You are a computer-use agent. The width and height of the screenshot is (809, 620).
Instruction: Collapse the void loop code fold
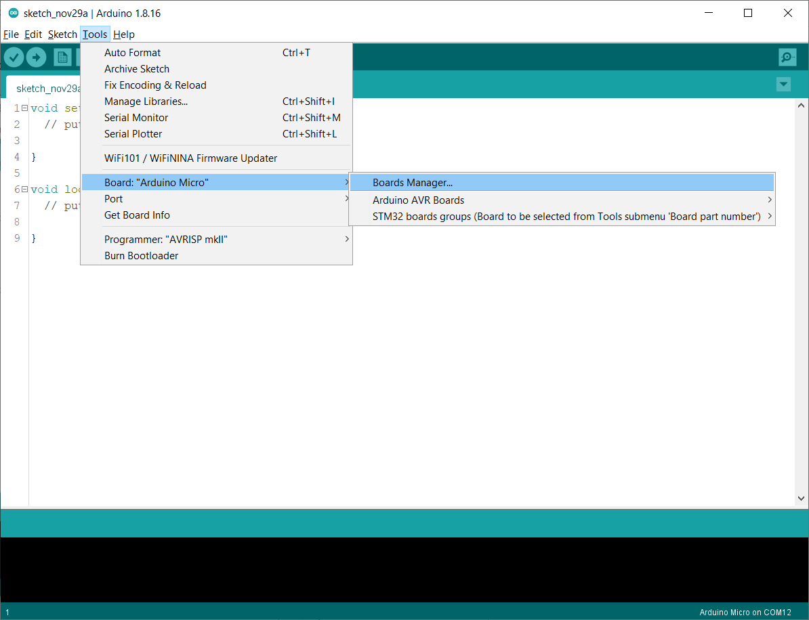(25, 189)
